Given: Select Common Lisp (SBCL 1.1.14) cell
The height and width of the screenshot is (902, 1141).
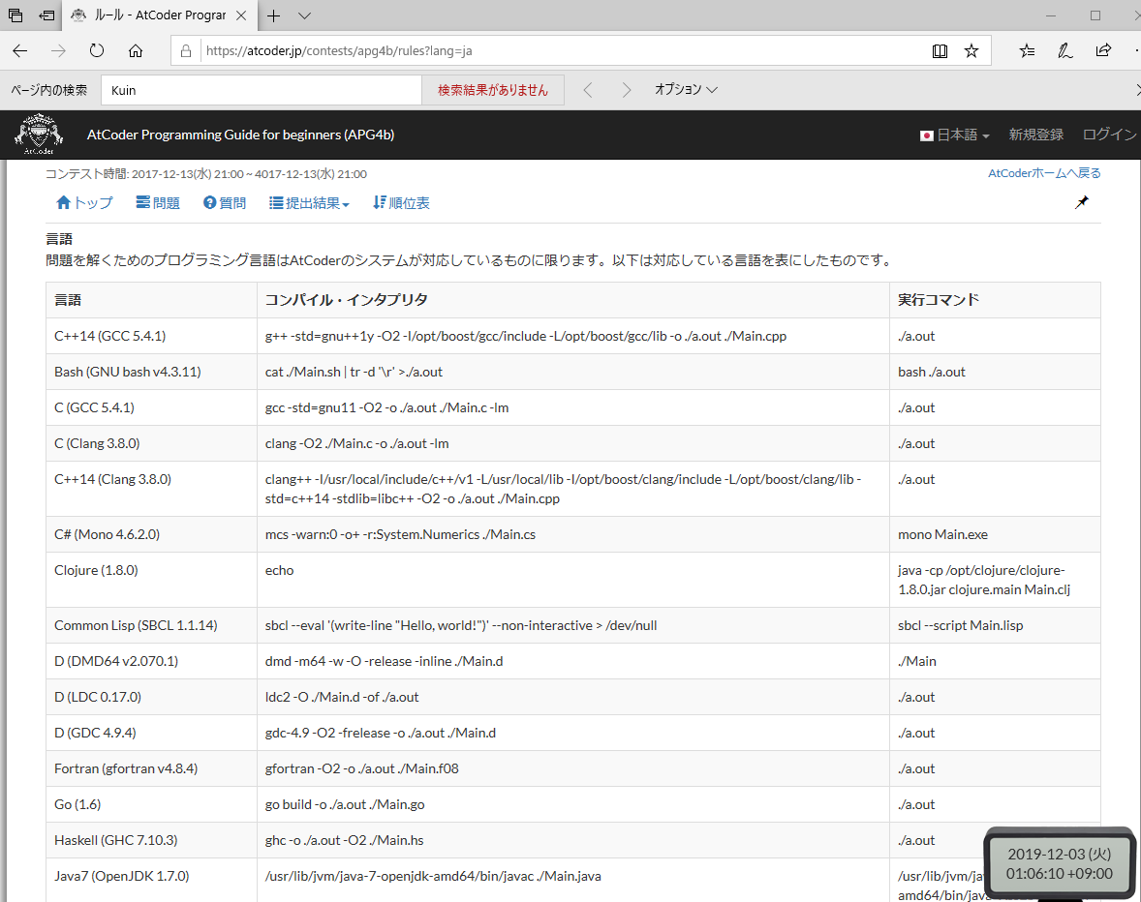Looking at the screenshot, I should [x=151, y=625].
